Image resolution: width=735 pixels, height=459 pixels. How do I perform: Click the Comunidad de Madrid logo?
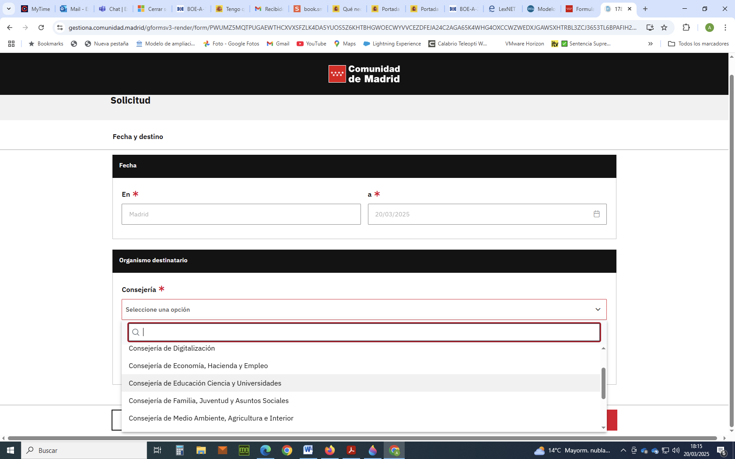(x=364, y=74)
